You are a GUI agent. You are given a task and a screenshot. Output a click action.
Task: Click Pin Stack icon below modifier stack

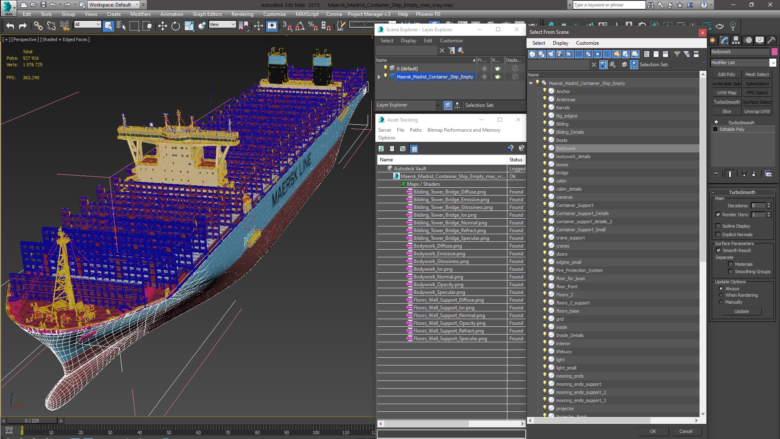[x=716, y=174]
